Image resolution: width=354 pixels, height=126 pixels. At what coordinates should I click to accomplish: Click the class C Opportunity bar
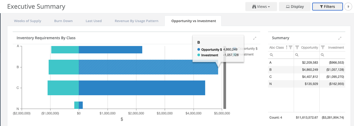[x=142, y=88]
